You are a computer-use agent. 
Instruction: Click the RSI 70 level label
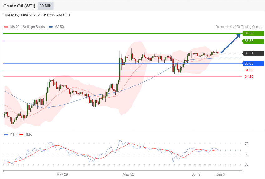point(247,144)
